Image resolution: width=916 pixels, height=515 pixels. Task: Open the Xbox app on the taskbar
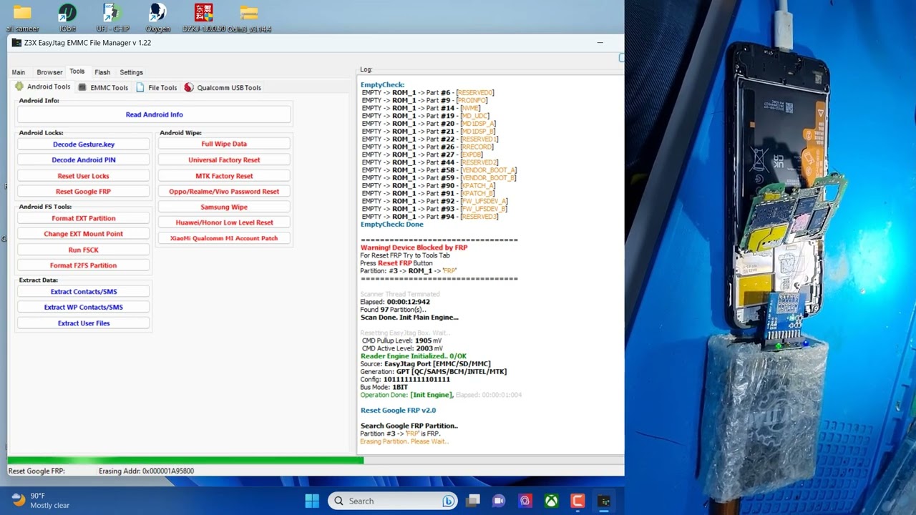pyautogui.click(x=551, y=501)
